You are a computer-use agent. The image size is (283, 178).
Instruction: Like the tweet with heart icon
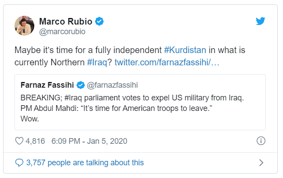pyautogui.click(x=19, y=141)
